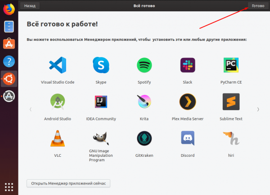Open Files manager in the dock
This screenshot has width=270, height=195.
coord(9,27)
